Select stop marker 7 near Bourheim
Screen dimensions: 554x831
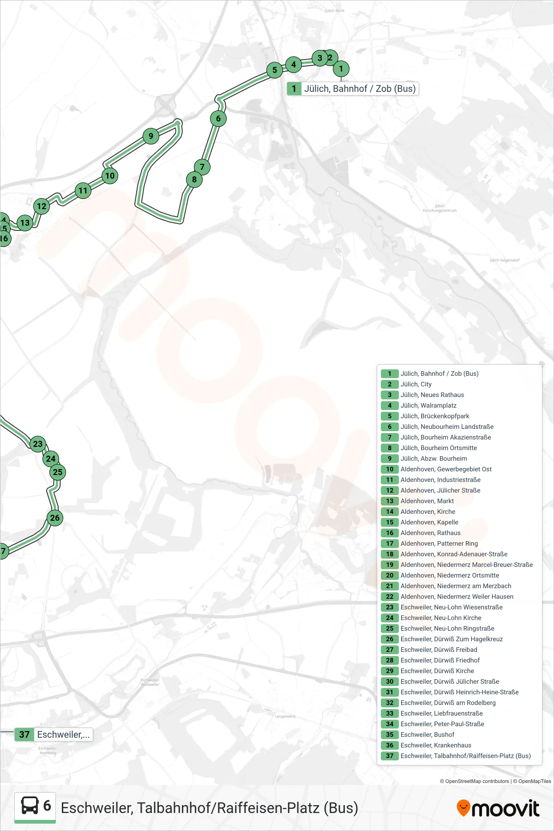tap(202, 167)
